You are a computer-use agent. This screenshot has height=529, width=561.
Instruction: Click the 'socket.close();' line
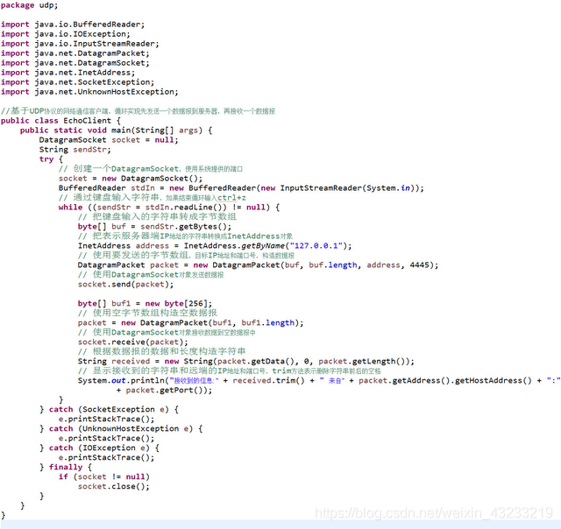pyautogui.click(x=114, y=487)
